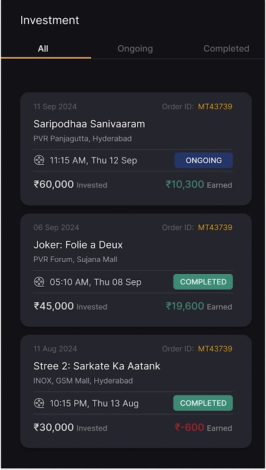Switch to the Completed tab
Viewport: 266px width, 470px height.
pos(227,49)
